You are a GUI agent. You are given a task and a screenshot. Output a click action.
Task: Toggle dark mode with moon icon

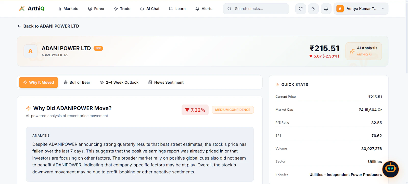click(x=313, y=9)
